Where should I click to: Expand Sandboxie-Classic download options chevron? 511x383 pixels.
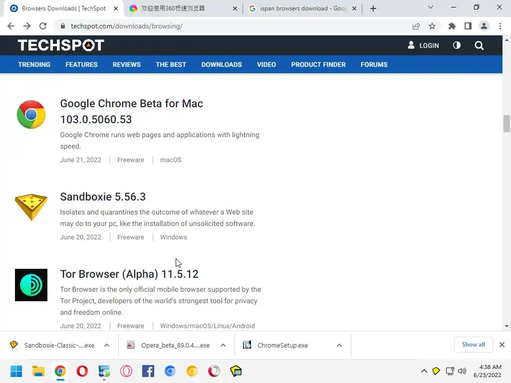point(107,345)
